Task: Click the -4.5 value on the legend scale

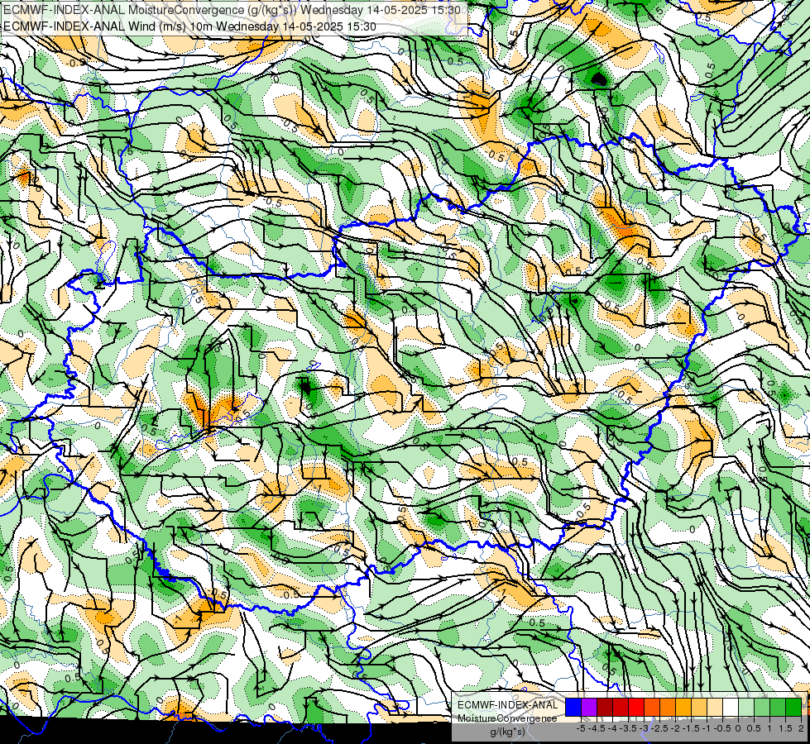Action: coord(597,728)
